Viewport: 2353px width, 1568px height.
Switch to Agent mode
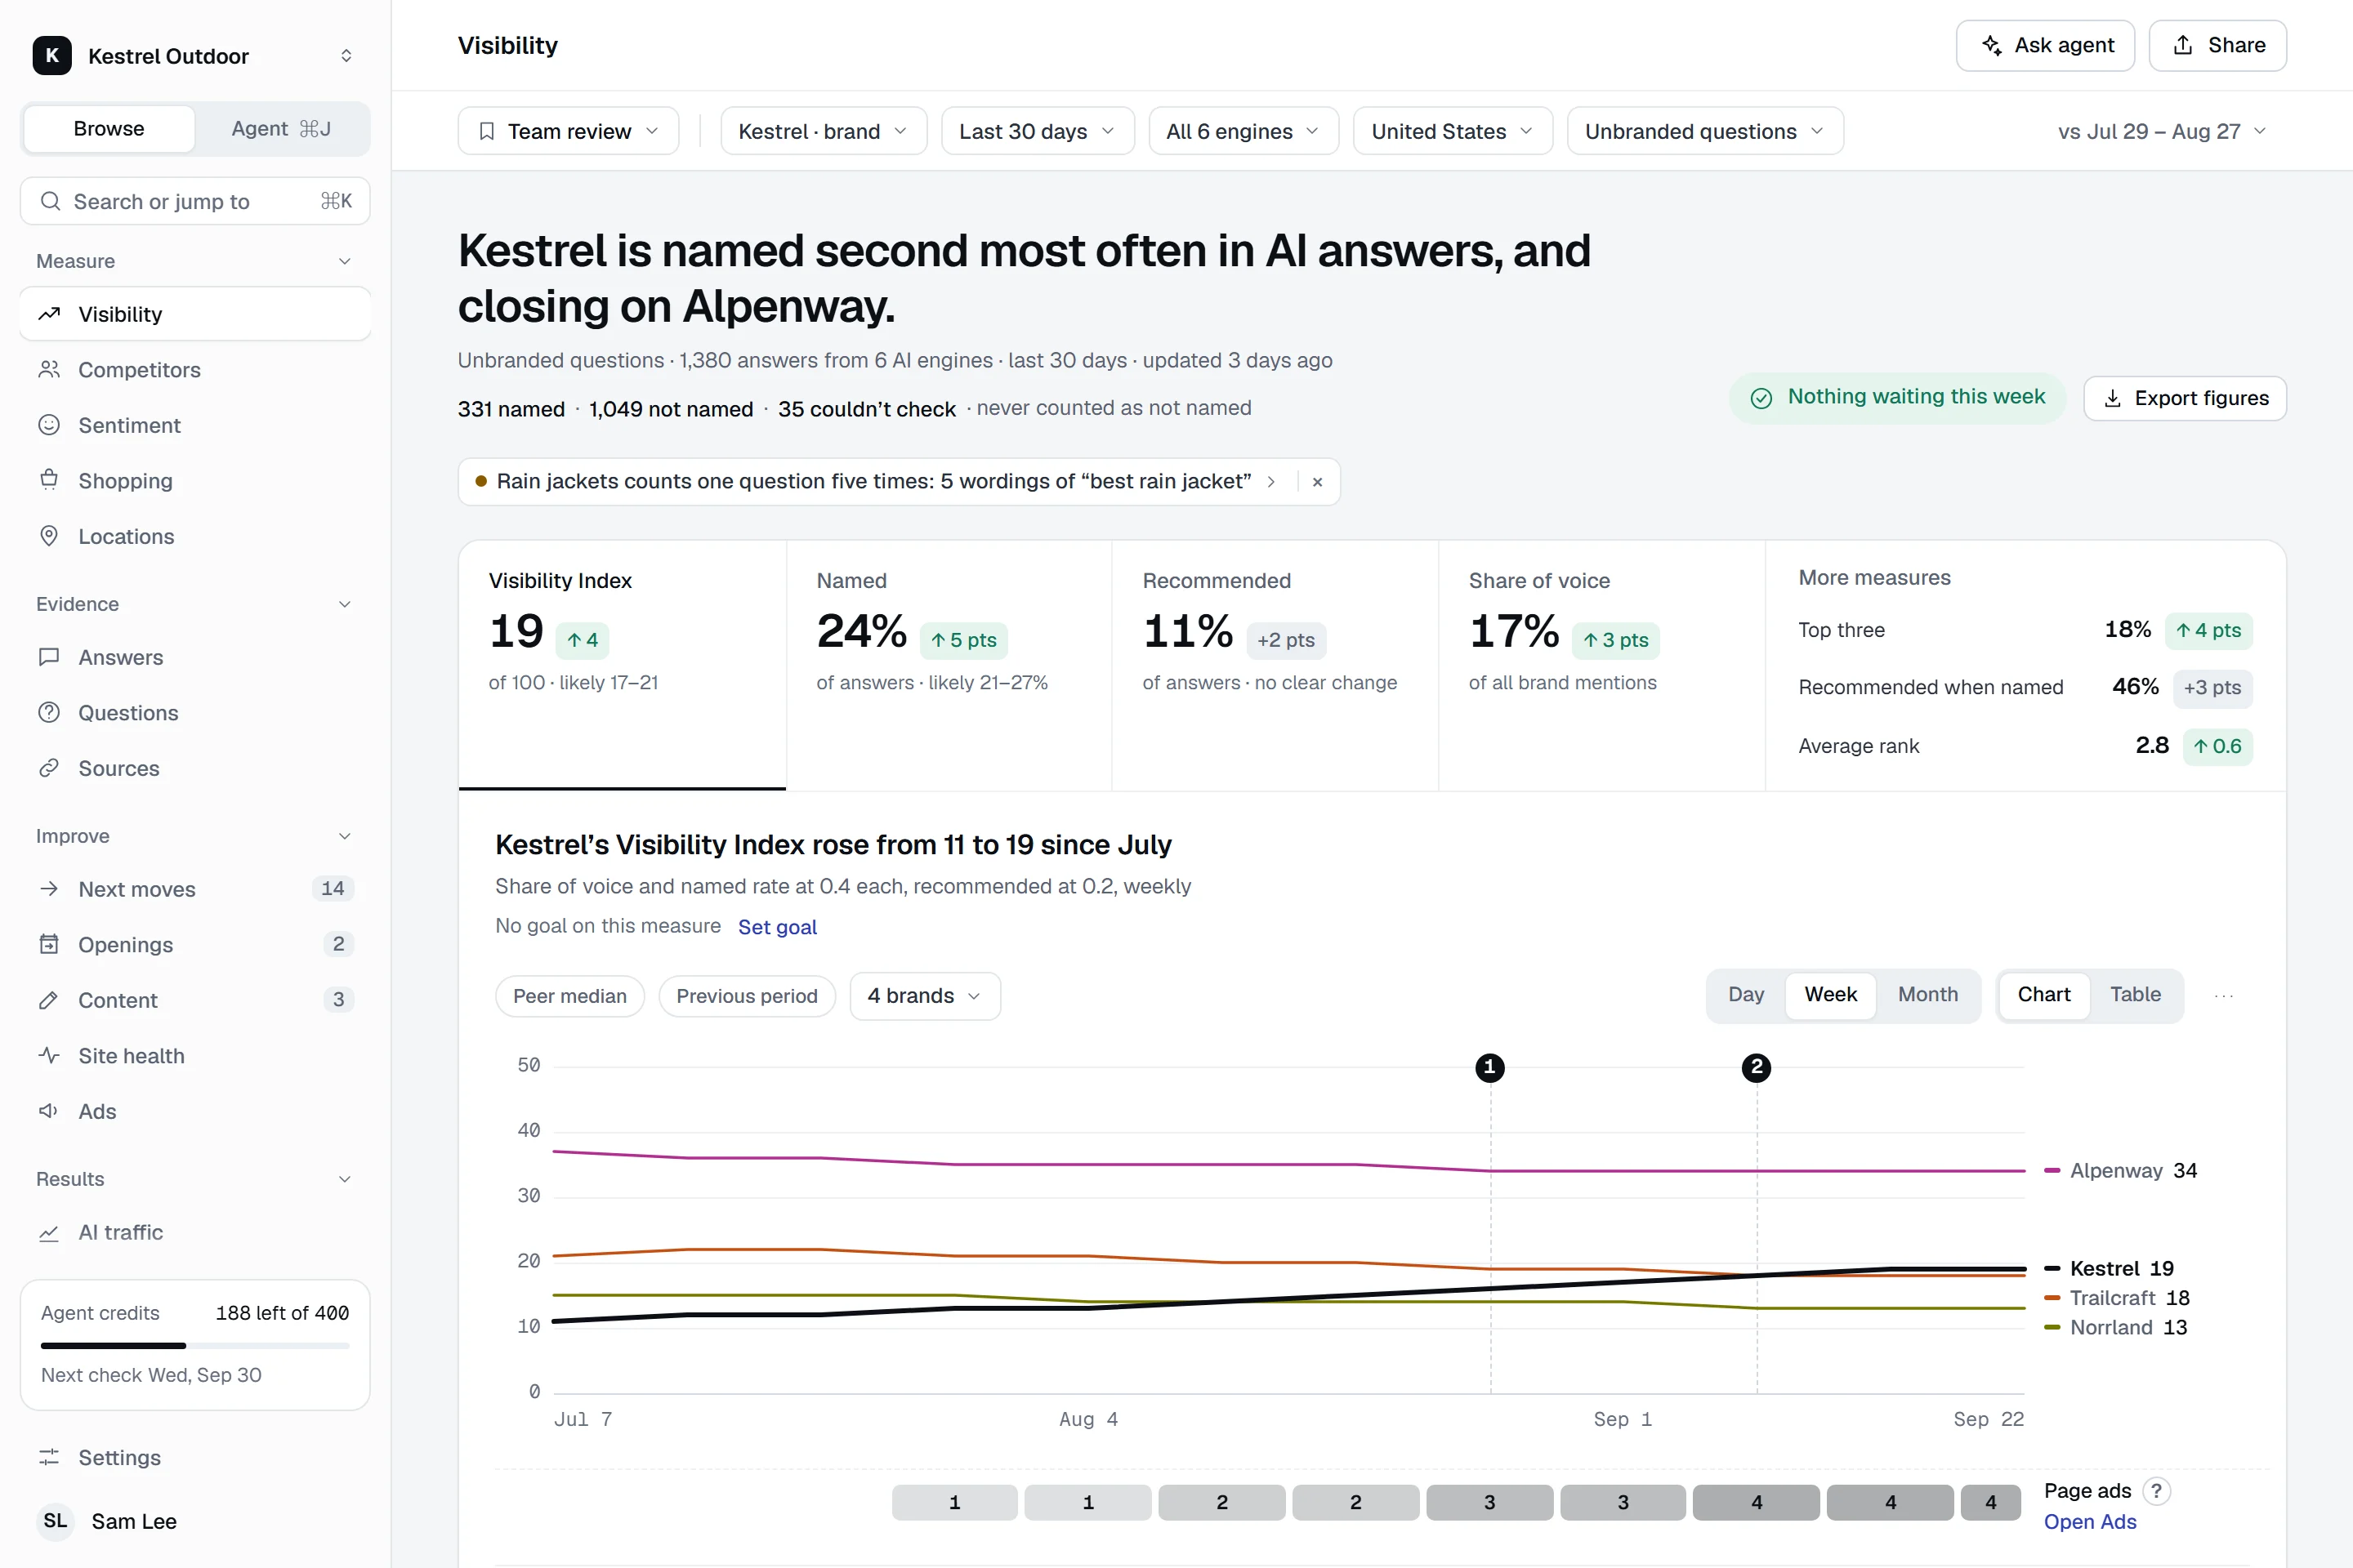coord(281,129)
